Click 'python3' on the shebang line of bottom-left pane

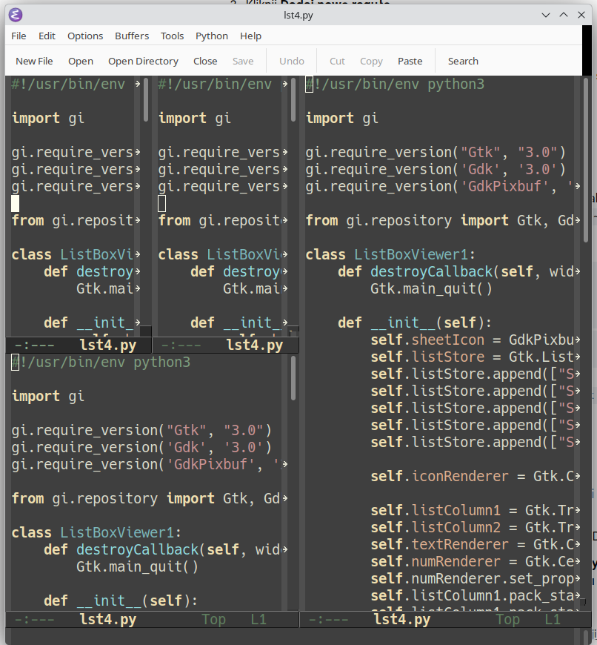pyautogui.click(x=162, y=363)
